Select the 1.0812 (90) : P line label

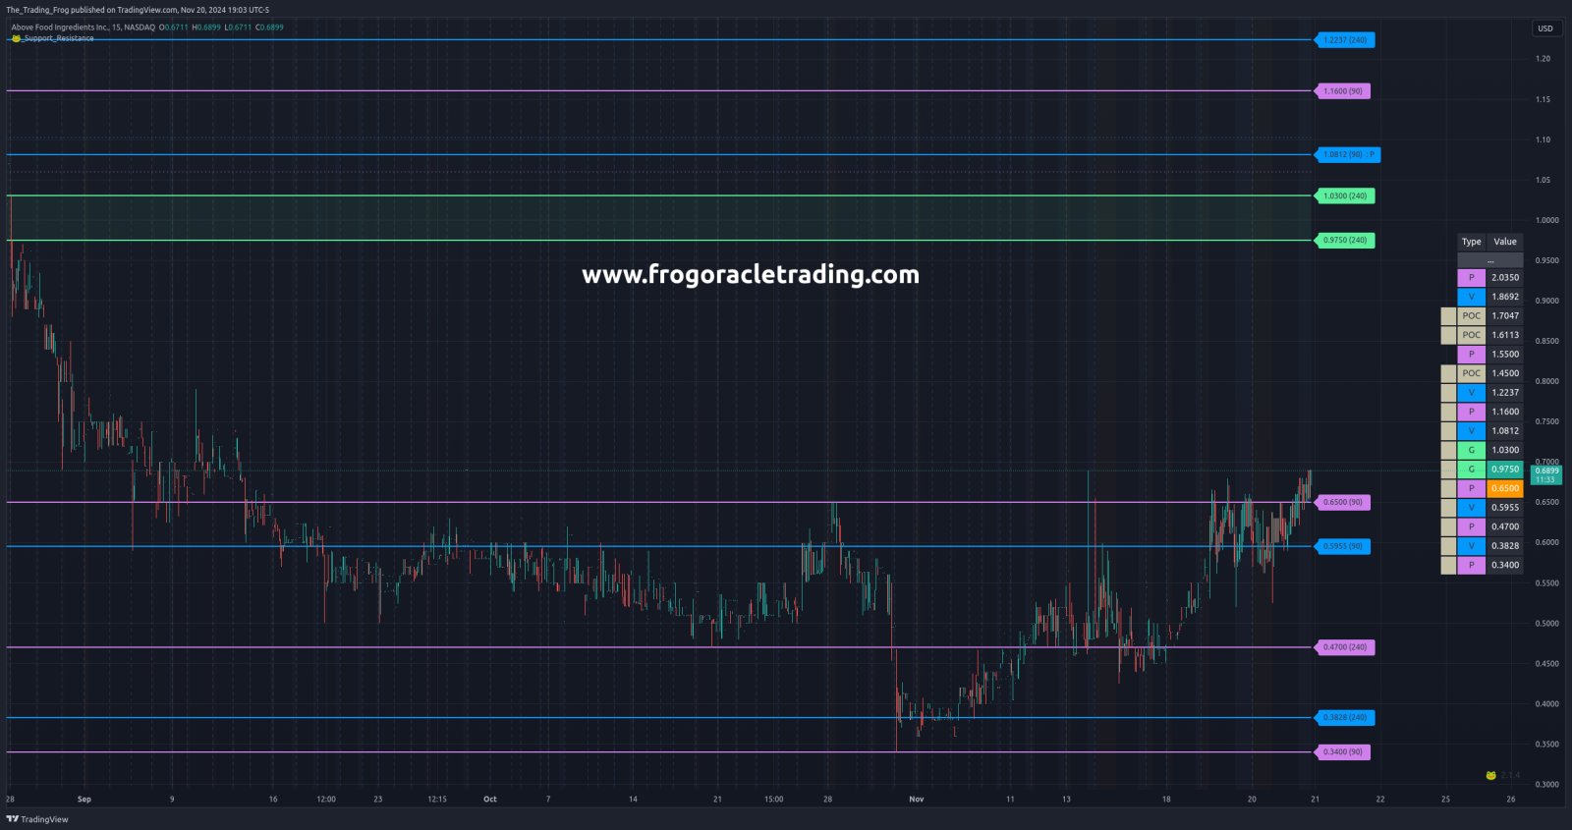1348,154
